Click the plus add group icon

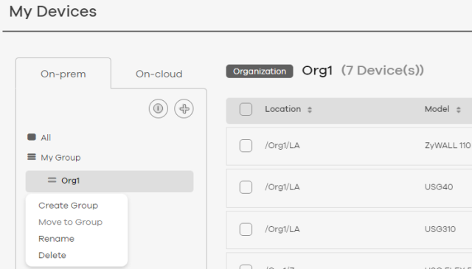pos(184,108)
